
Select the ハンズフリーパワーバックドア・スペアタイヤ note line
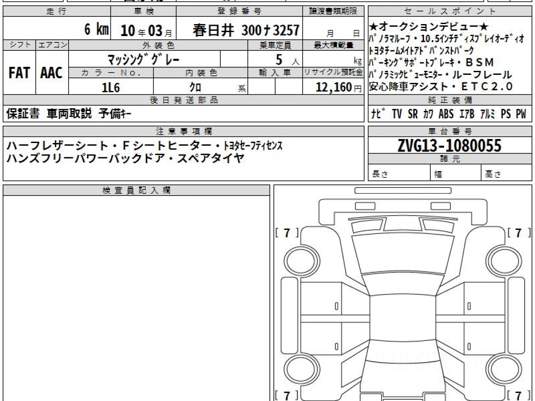(x=125, y=158)
